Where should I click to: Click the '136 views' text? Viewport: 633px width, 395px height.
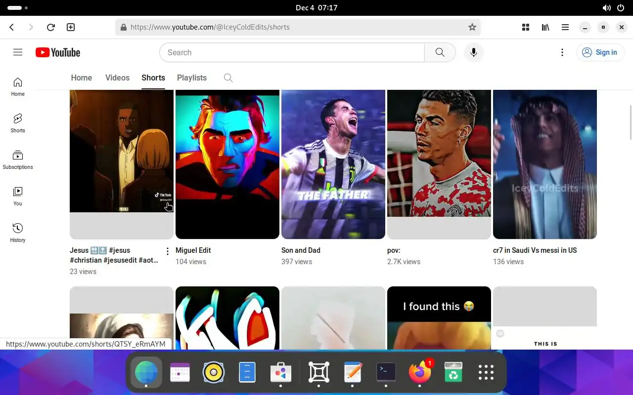[x=508, y=262]
